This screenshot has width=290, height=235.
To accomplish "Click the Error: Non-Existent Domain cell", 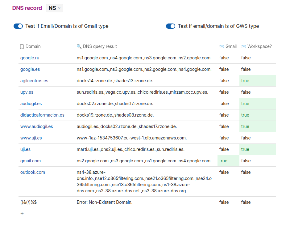I will tap(105, 202).
